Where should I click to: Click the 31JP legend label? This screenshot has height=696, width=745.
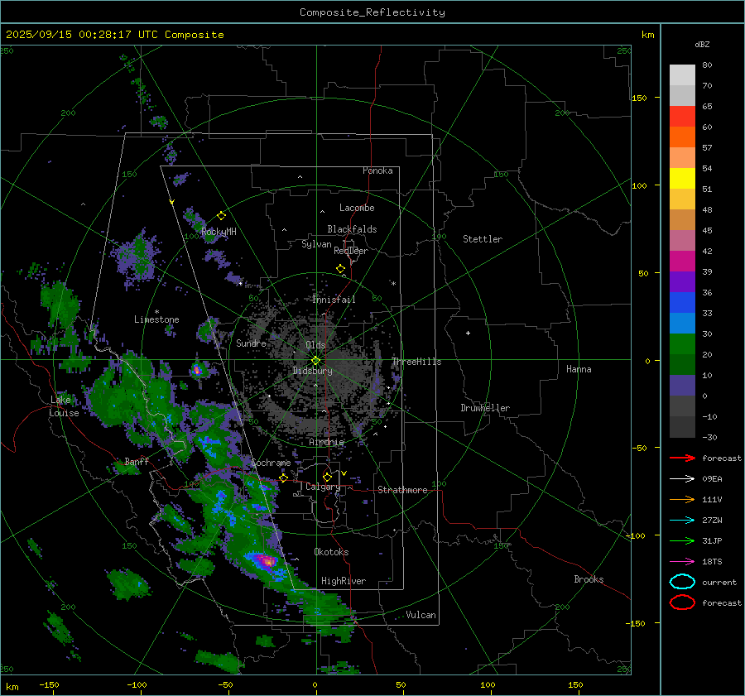(712, 540)
